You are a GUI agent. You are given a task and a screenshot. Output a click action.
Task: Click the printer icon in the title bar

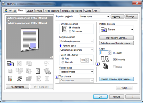3,4
